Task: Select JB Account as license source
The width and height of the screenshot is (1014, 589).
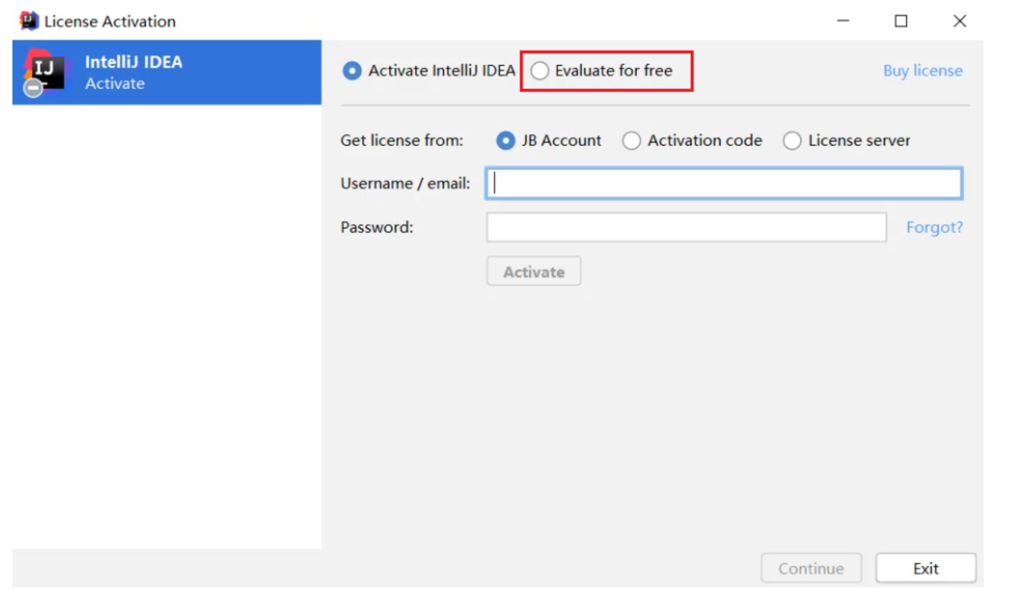Action: point(506,141)
